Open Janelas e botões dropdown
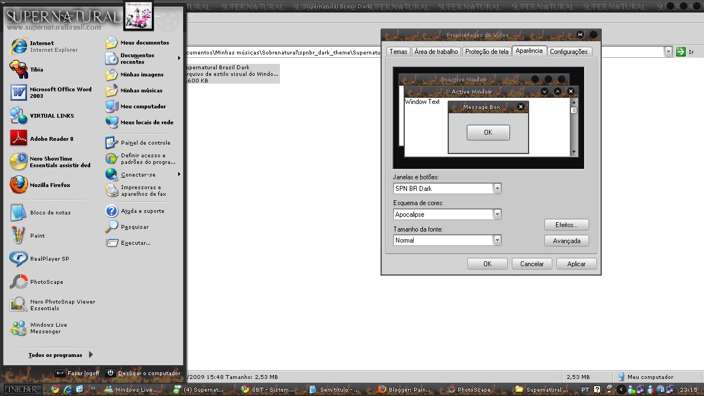This screenshot has height=396, width=704. [x=497, y=188]
